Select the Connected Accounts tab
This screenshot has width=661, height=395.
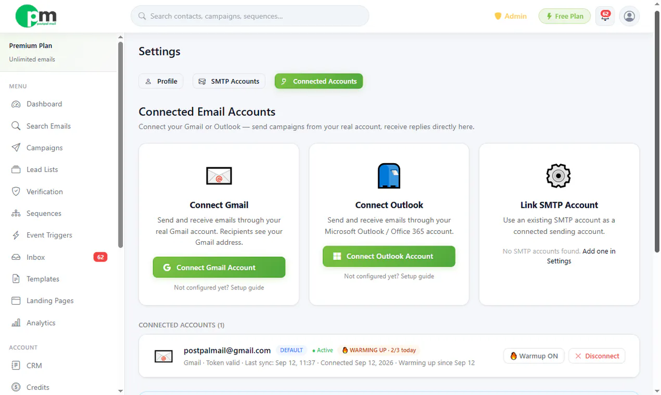click(x=319, y=81)
